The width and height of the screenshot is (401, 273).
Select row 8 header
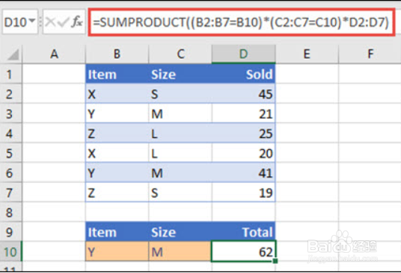coord(10,212)
